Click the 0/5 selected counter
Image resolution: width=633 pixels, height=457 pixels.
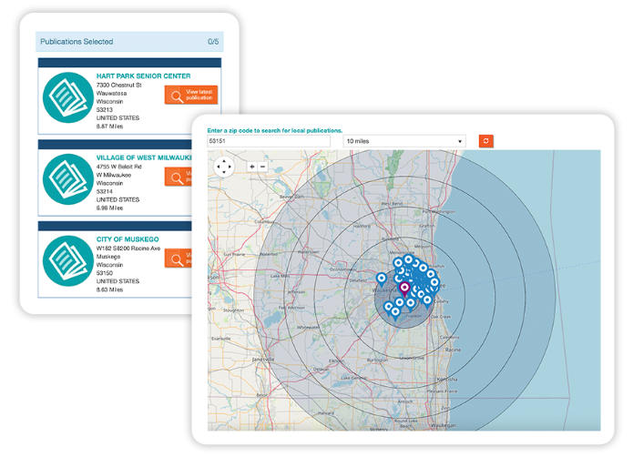click(x=213, y=42)
